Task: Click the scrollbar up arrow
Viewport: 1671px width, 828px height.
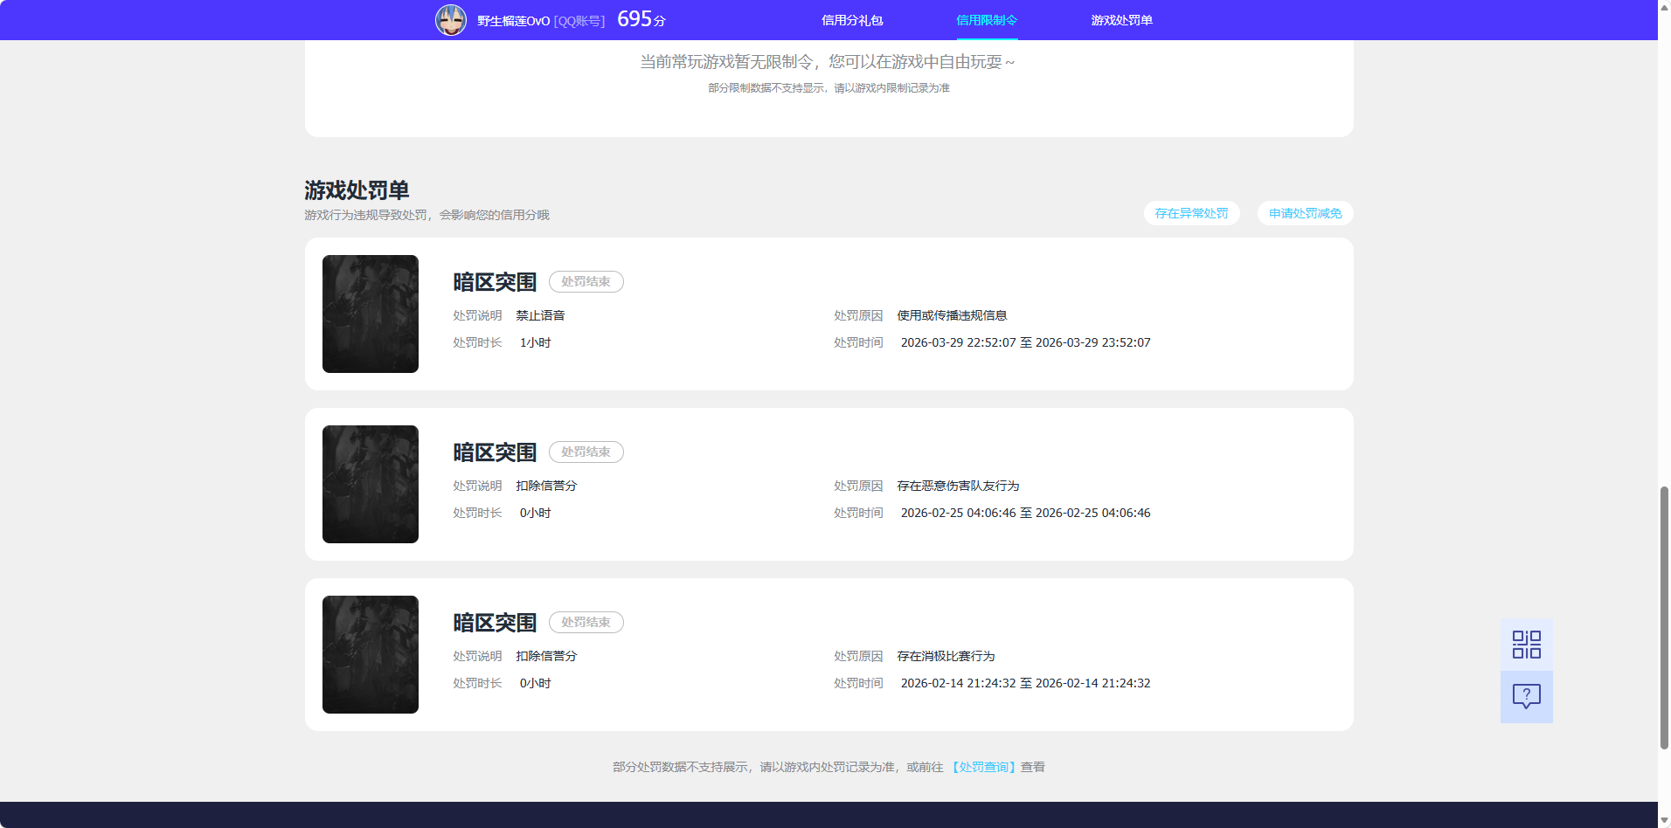Action: (x=1664, y=7)
